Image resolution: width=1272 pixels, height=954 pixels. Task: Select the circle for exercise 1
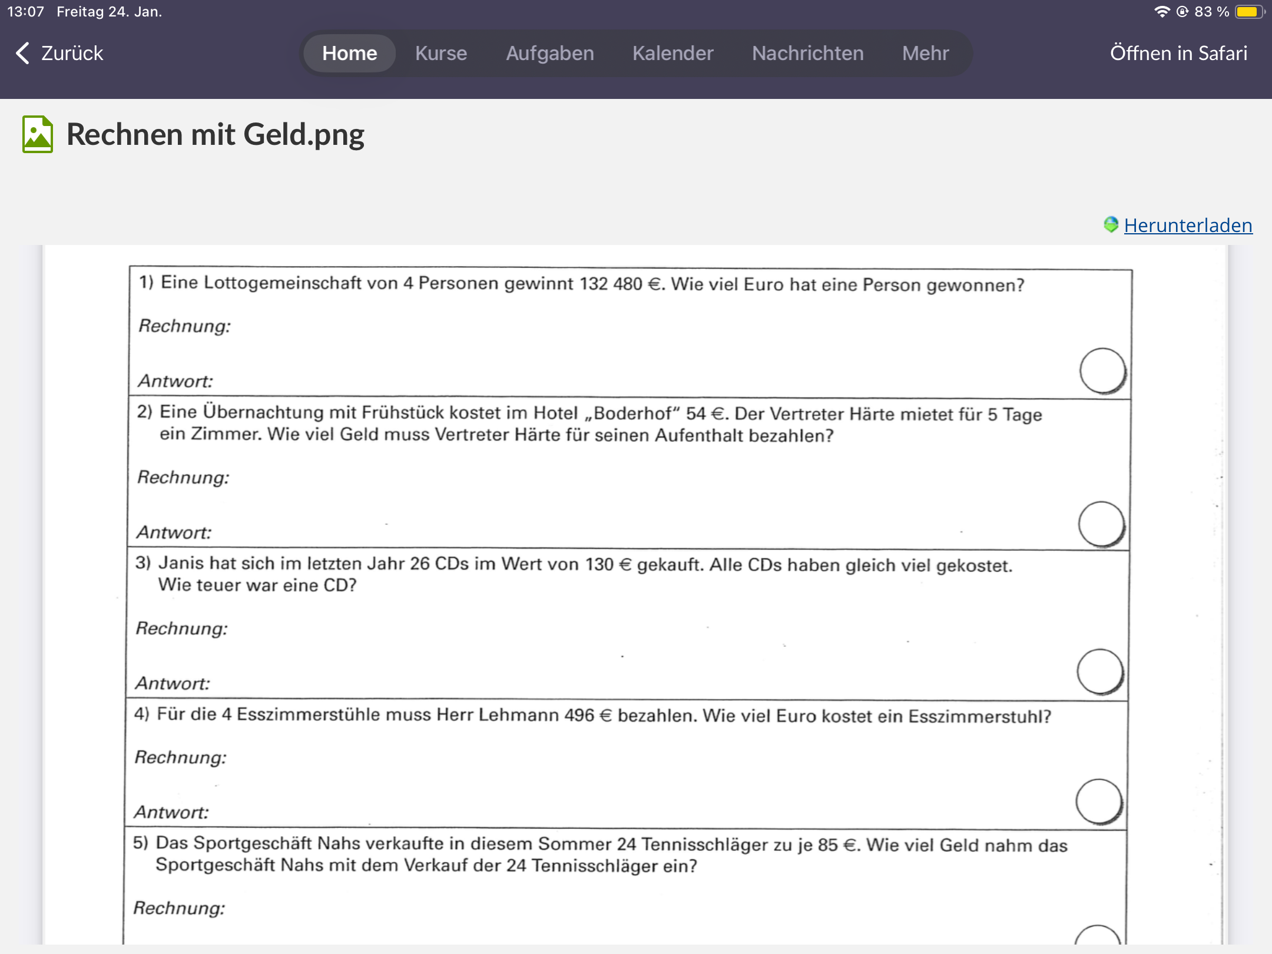1102,371
